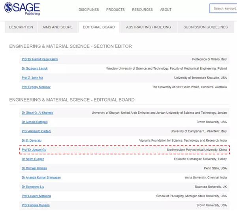
Task: Open the Products menu
Action: [x=115, y=9]
